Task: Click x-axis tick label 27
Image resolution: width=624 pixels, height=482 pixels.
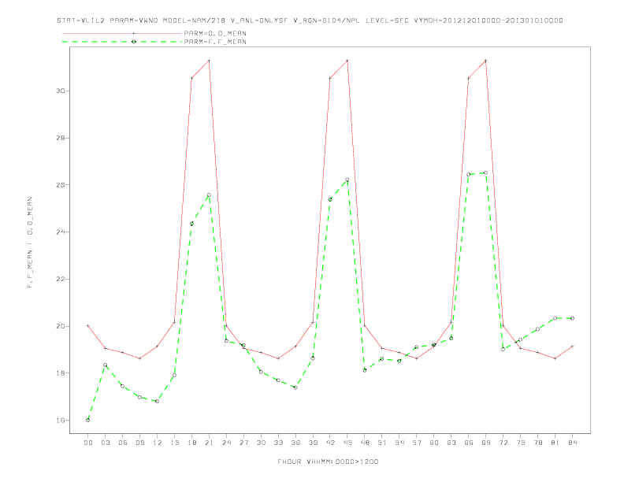Action: coord(243,443)
